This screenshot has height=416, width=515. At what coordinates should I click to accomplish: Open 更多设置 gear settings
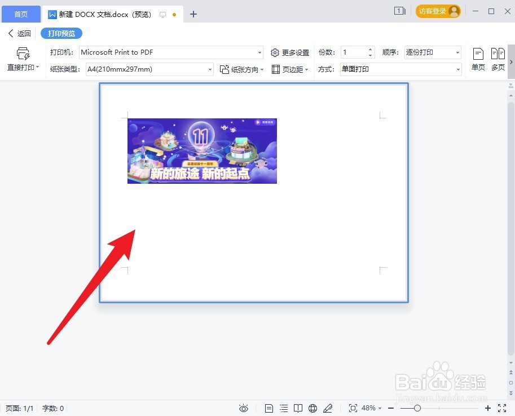(x=290, y=52)
